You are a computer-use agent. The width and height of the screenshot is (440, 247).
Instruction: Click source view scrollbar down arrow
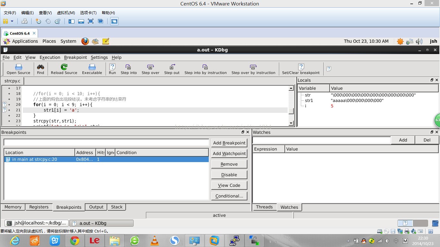click(x=291, y=123)
